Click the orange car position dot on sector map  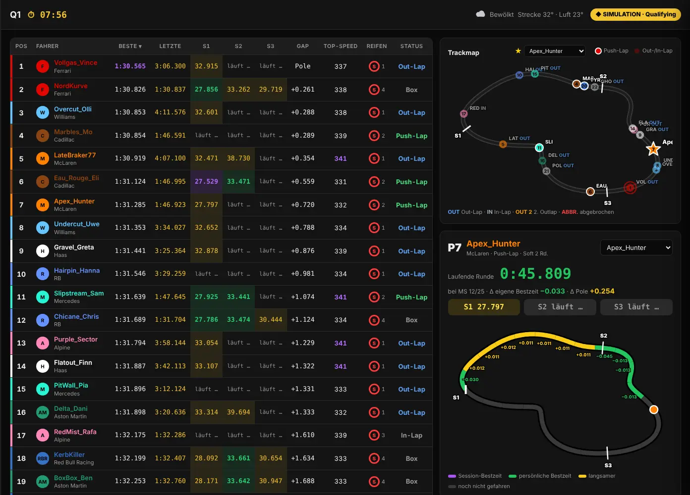point(654,409)
